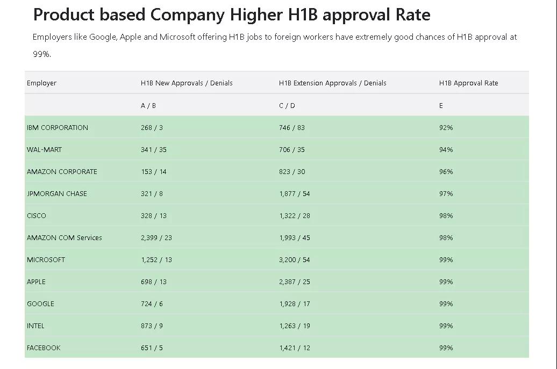Select the CISCO employer cell
The height and width of the screenshot is (369, 557).
tap(37, 216)
